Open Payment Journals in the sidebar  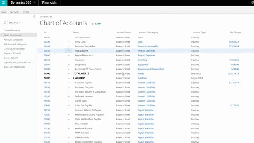coord(12,53)
